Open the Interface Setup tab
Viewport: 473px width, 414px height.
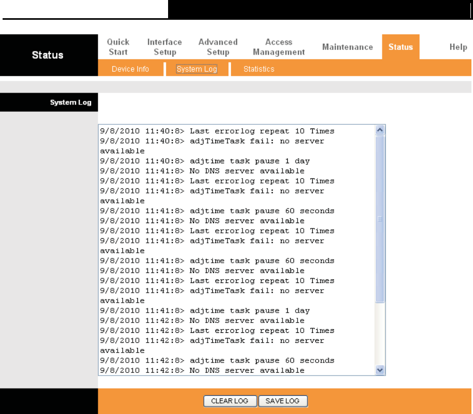coord(165,47)
